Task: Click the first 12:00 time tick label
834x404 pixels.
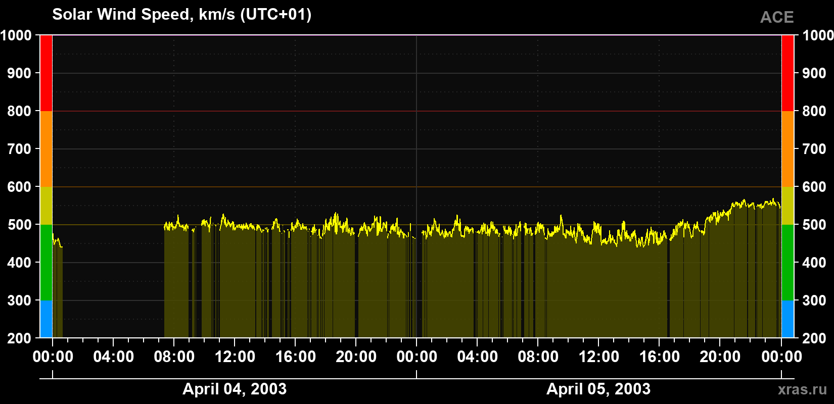Action: coord(235,357)
